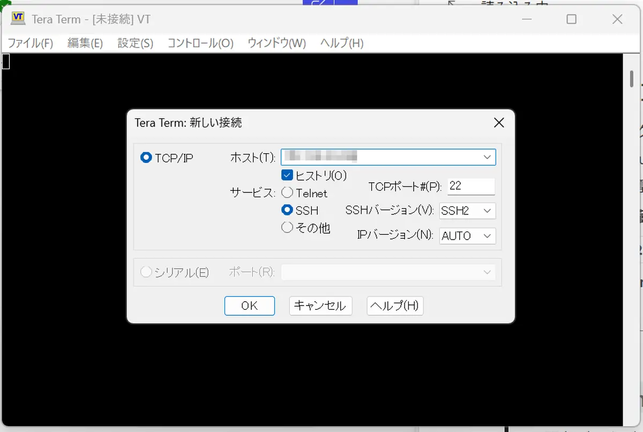Image resolution: width=643 pixels, height=432 pixels.
Task: Click the OK button
Action: [x=250, y=306]
